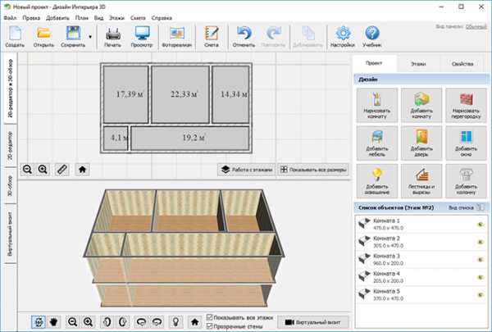Open the Добавить menu
492x332 pixels.
click(57, 18)
